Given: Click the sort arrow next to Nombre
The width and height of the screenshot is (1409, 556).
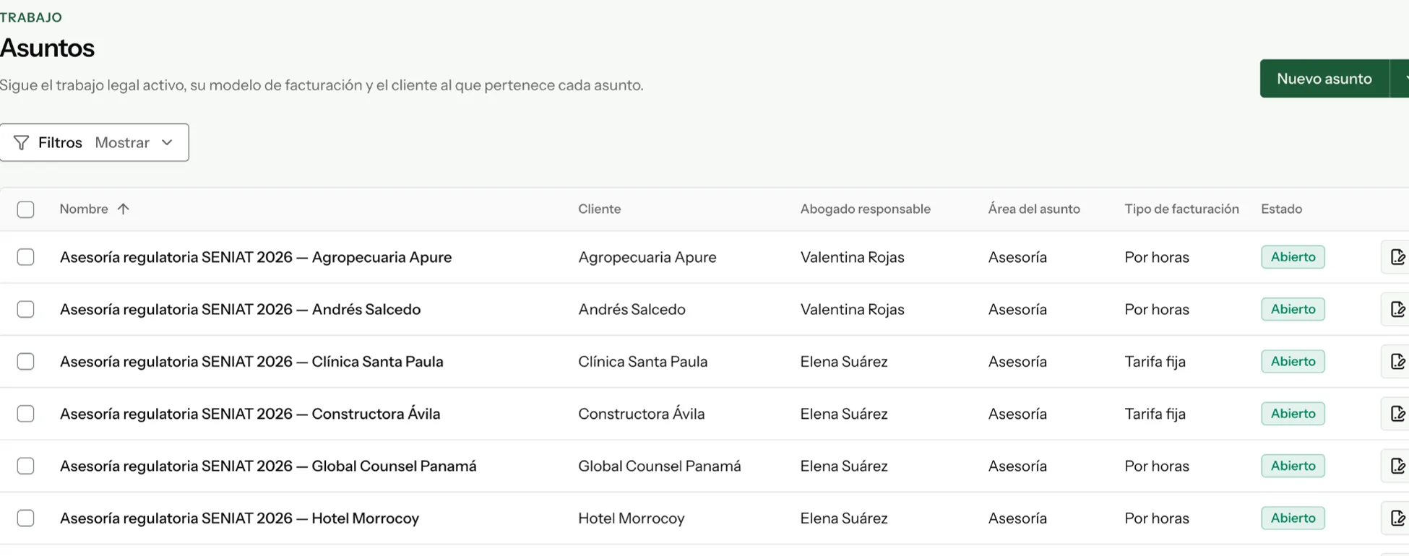Looking at the screenshot, I should pyautogui.click(x=124, y=209).
